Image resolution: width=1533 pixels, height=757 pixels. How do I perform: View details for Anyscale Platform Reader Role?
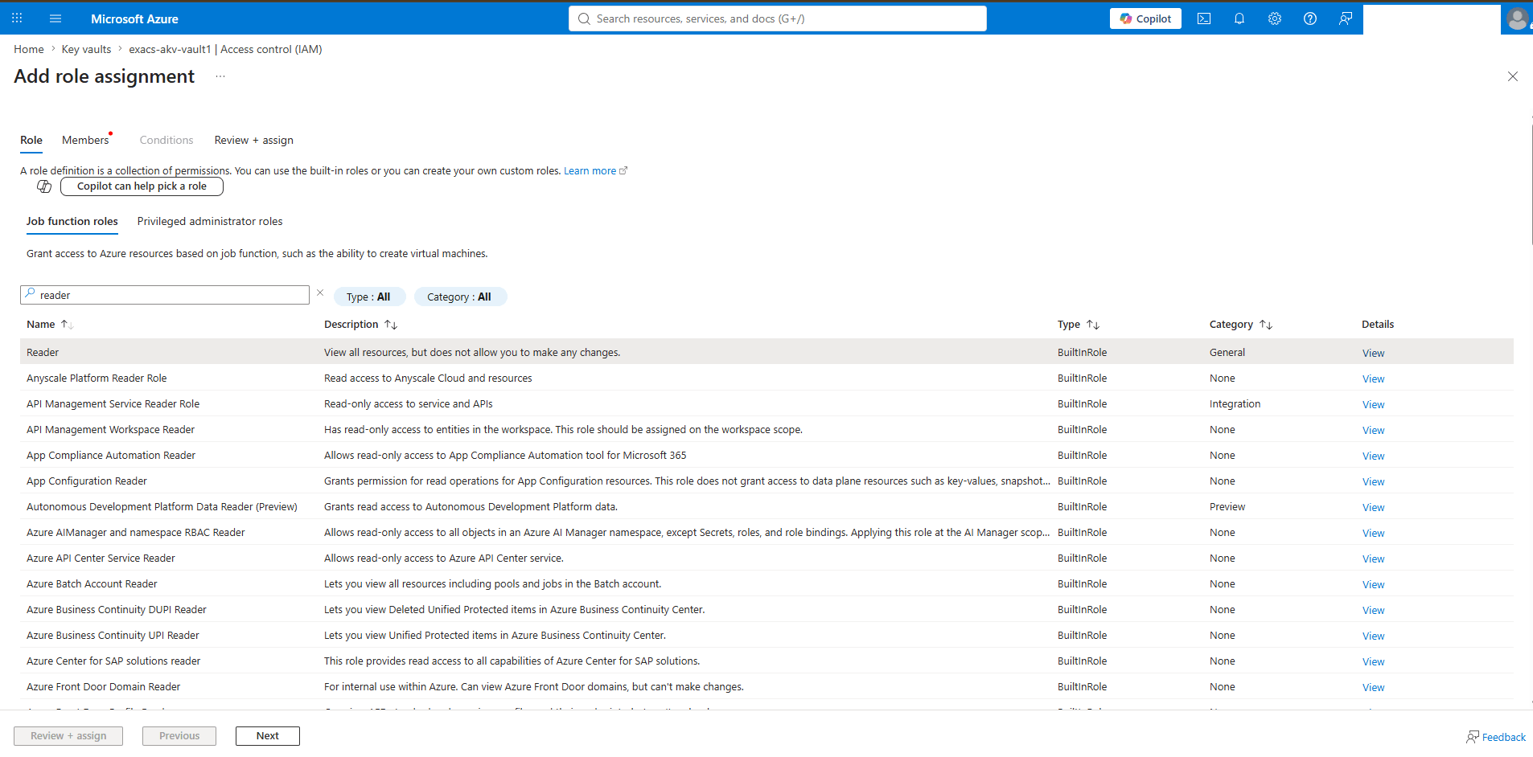click(1374, 378)
